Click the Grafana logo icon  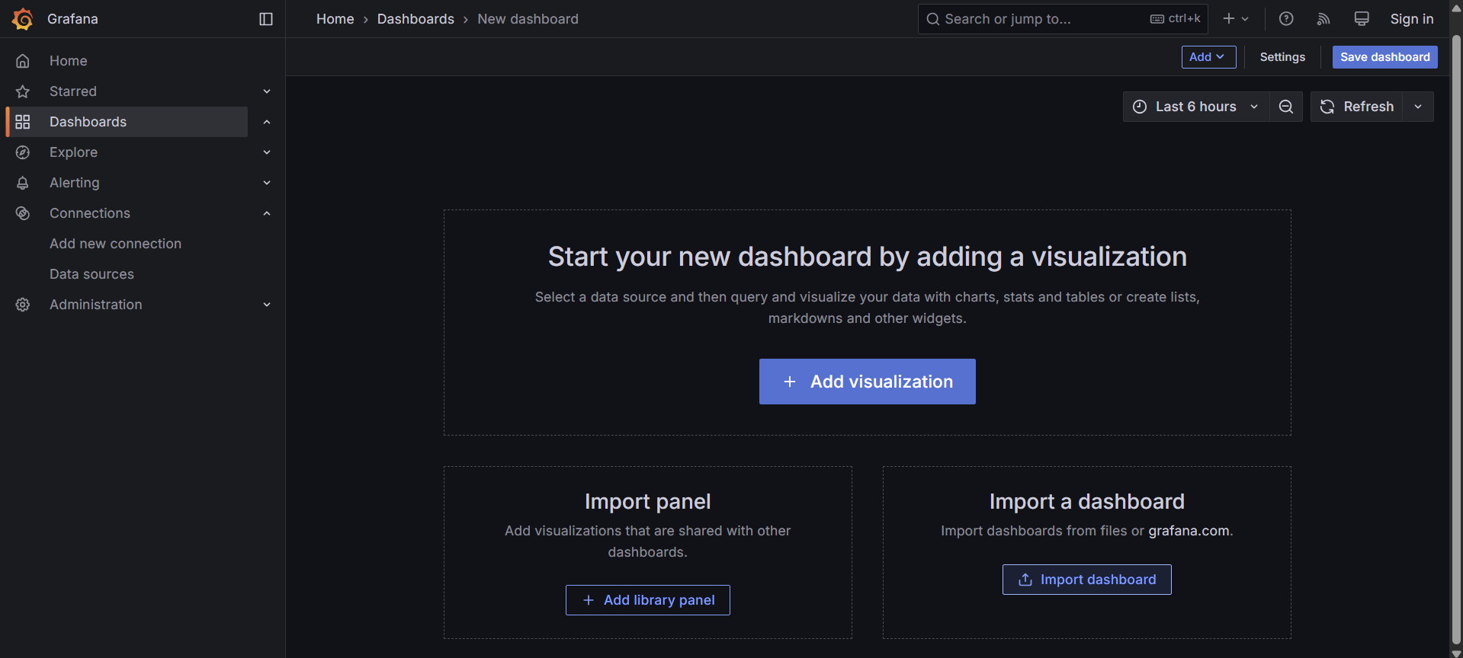click(x=23, y=19)
